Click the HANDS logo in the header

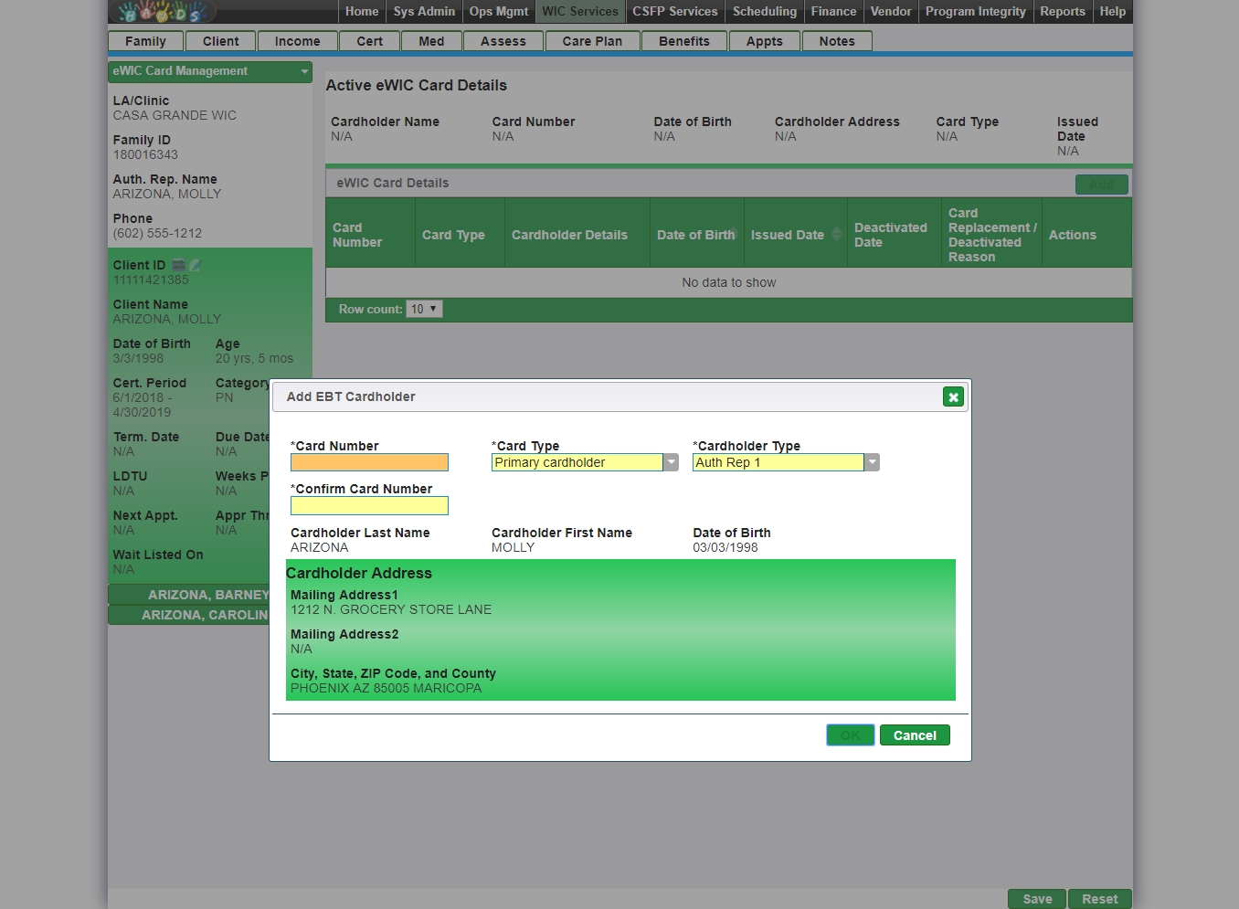pos(164,12)
